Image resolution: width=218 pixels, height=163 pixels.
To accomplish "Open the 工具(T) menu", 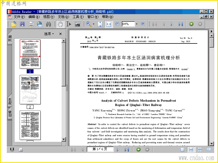I will coord(78,17).
